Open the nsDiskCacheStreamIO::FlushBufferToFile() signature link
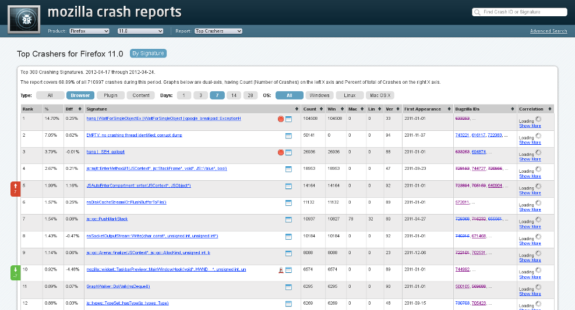This screenshot has width=575, height=310. click(x=126, y=202)
